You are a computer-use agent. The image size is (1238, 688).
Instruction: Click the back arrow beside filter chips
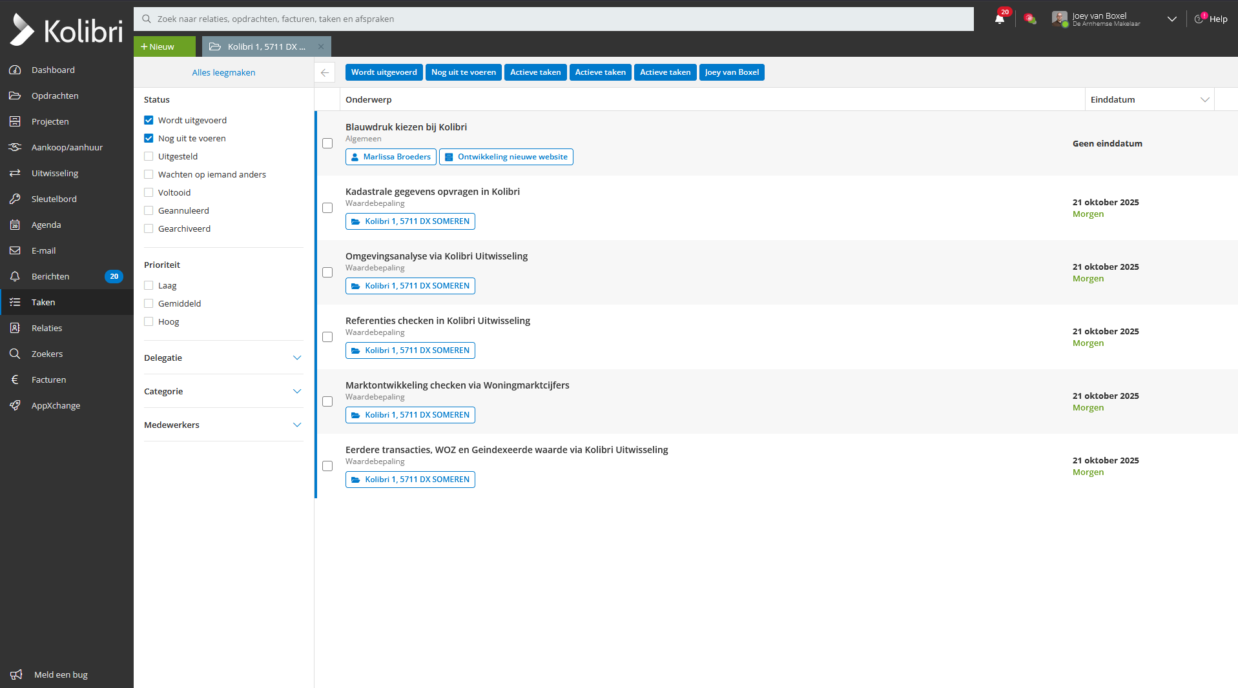[325, 72]
